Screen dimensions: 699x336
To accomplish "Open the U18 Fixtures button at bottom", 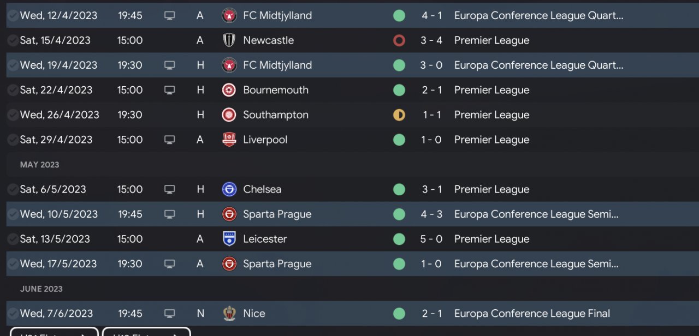I will 146,332.
